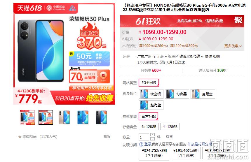Select the 钛空银 color option
Viewport: 251px width, 162px height.
pyautogui.click(x=151, y=94)
